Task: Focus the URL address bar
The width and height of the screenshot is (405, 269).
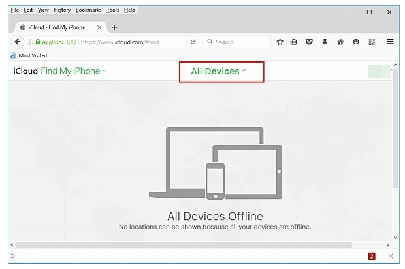Action: (x=132, y=42)
